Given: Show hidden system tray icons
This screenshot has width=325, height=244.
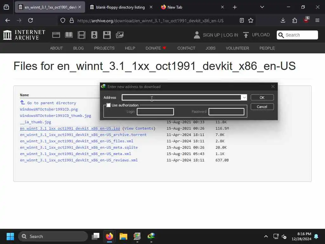Looking at the screenshot, I should 266,236.
